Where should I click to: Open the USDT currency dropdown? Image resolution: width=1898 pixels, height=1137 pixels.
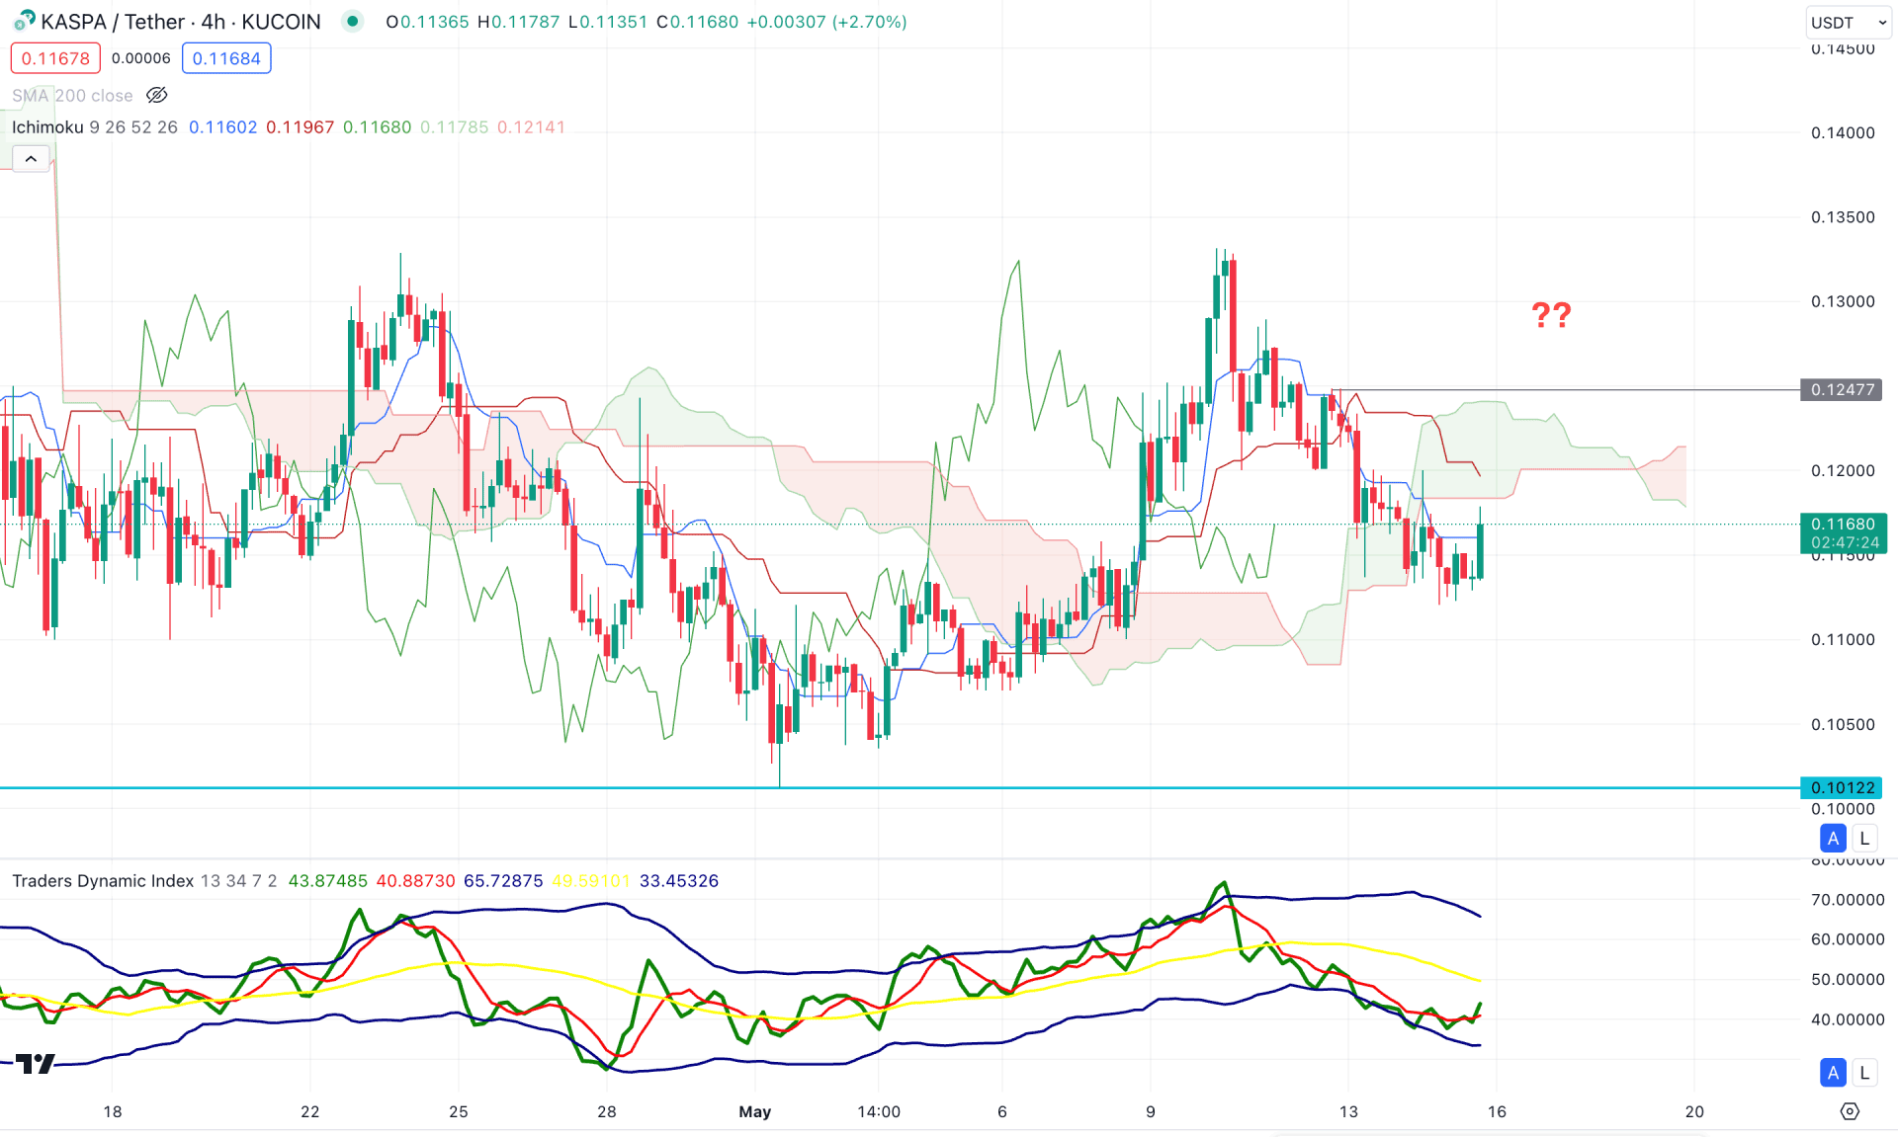(1848, 23)
